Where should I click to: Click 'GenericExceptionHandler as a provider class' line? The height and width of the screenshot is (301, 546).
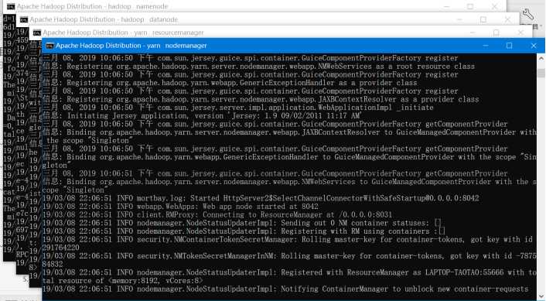click(x=230, y=83)
